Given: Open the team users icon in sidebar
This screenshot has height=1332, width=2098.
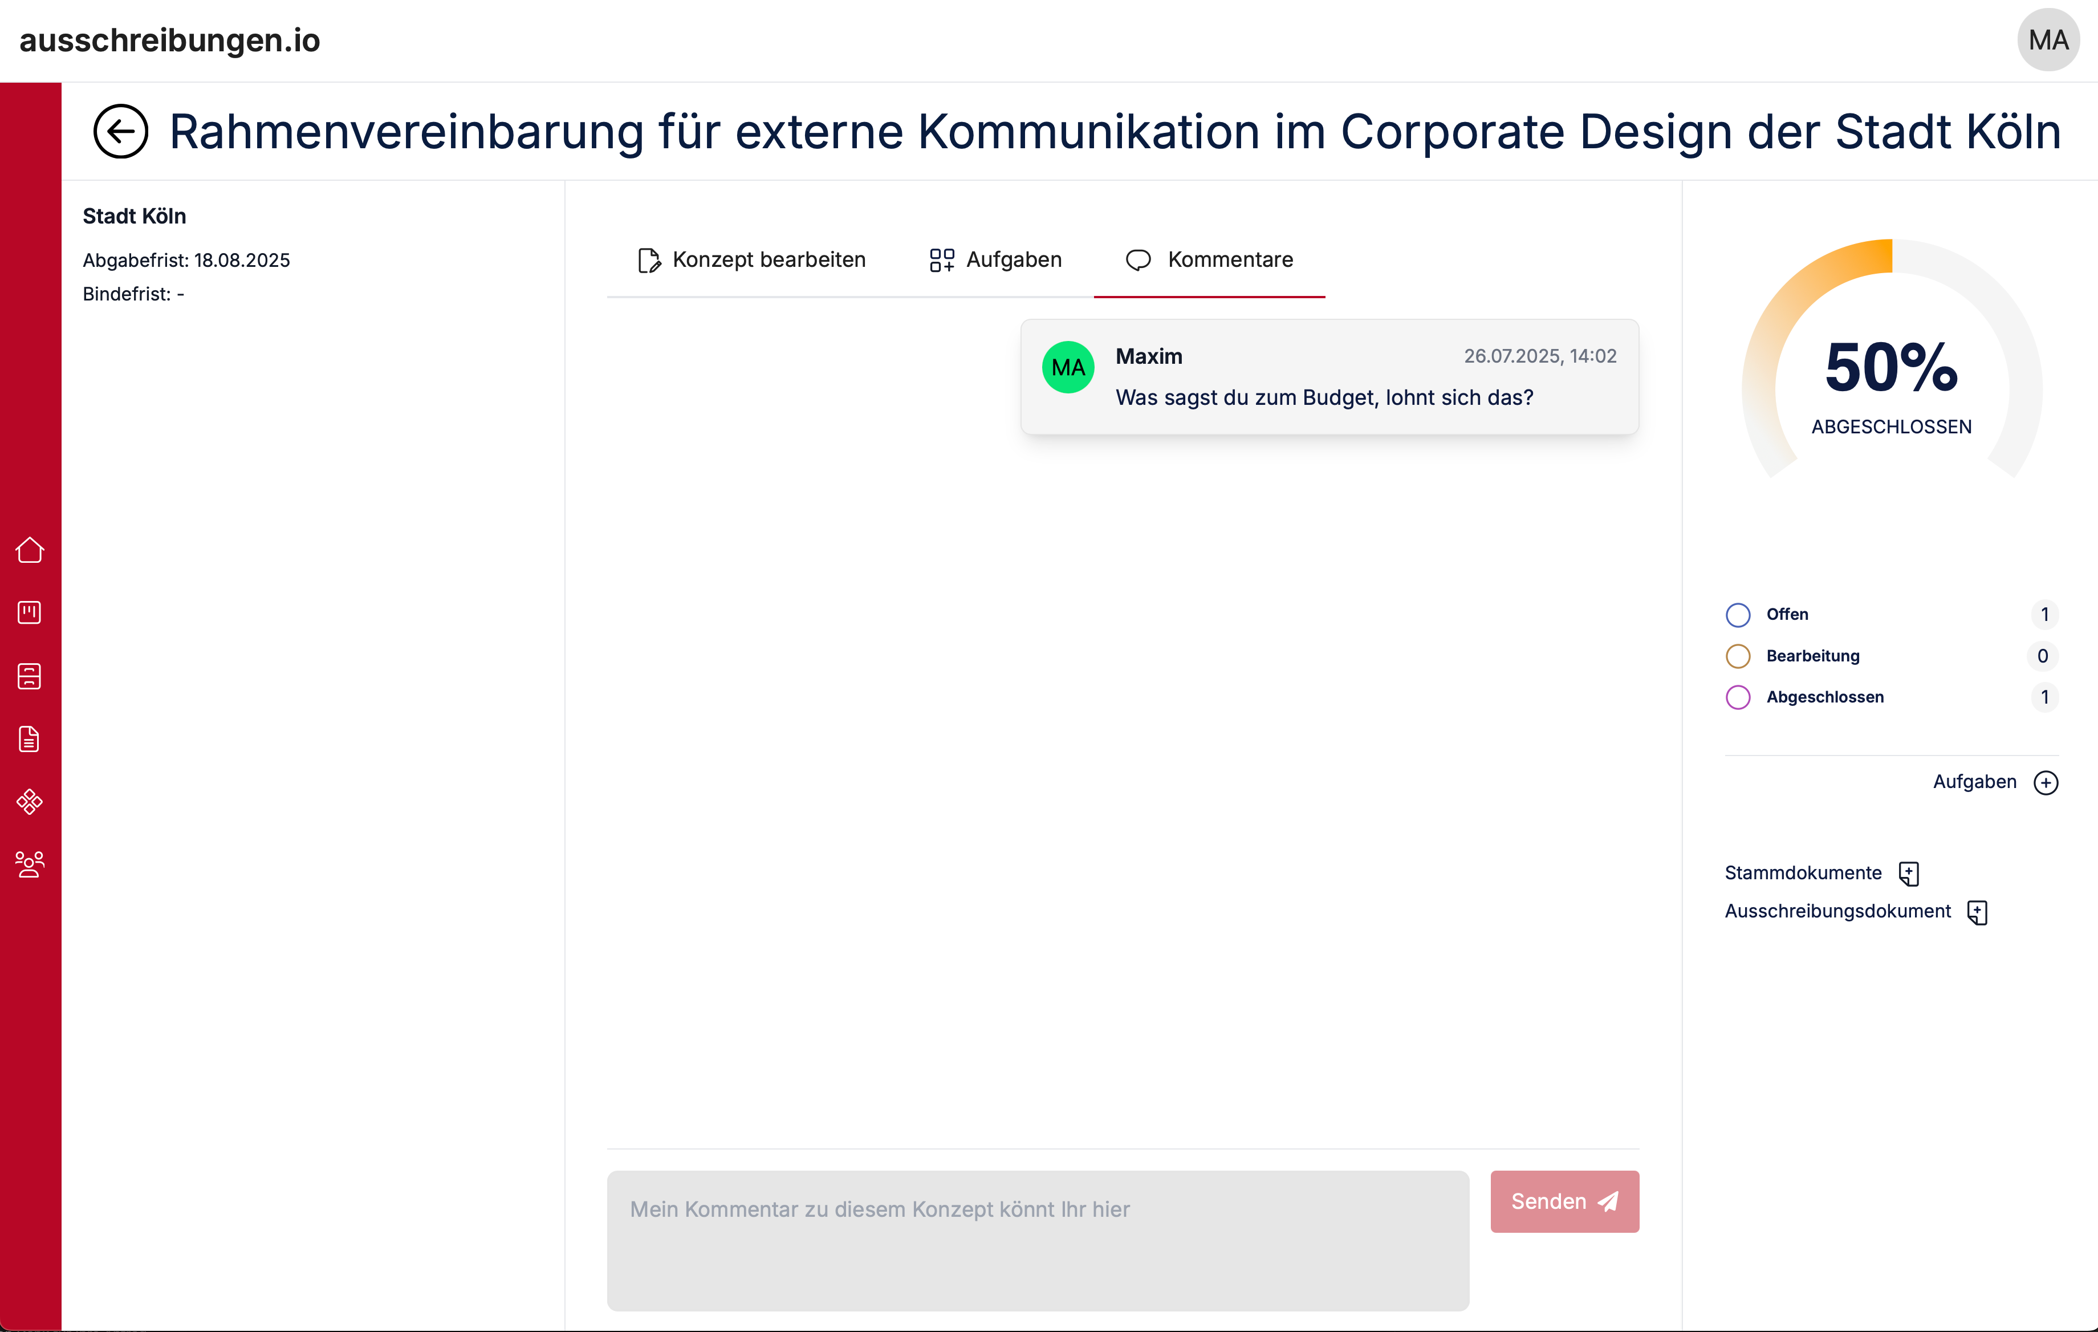Looking at the screenshot, I should click(30, 864).
